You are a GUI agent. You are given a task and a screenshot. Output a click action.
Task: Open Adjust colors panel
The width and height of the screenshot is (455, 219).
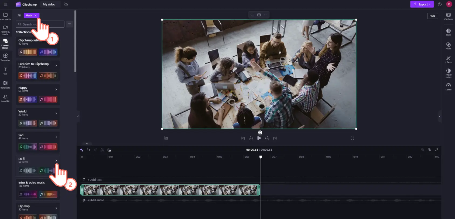coord(448,73)
